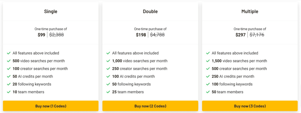The width and height of the screenshot is (301, 113).
Task: Select the Multiple plan heading
Action: pos(250,11)
